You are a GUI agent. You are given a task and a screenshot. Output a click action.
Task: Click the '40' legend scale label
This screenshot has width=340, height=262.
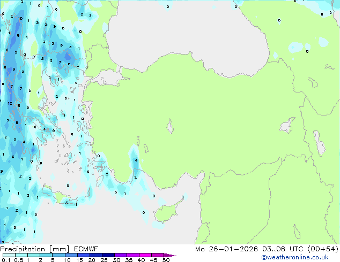coord(141,260)
